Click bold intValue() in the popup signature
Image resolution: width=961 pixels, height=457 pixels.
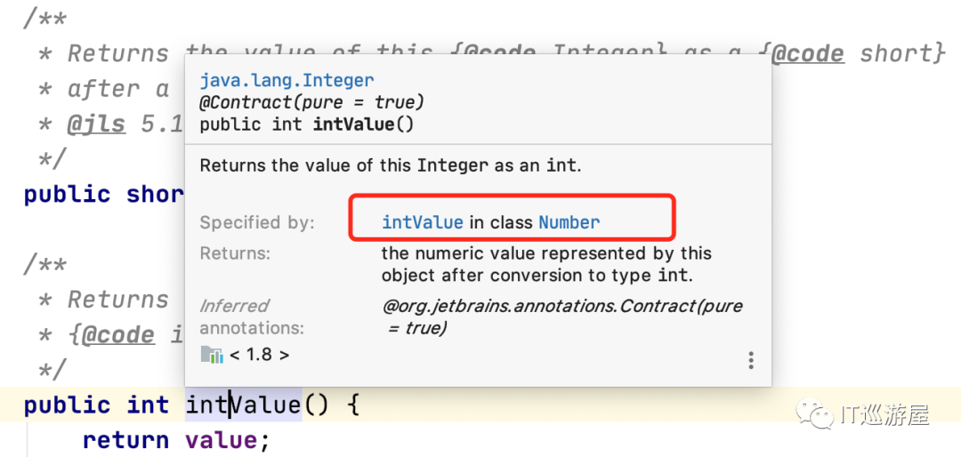pos(363,124)
